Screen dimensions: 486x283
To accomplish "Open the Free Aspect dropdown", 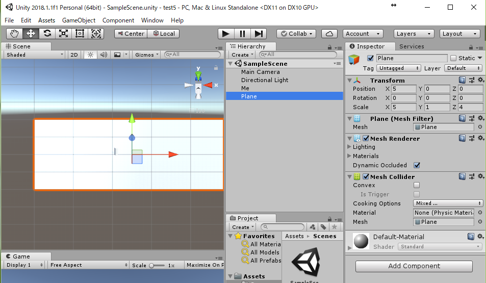I will click(88, 265).
